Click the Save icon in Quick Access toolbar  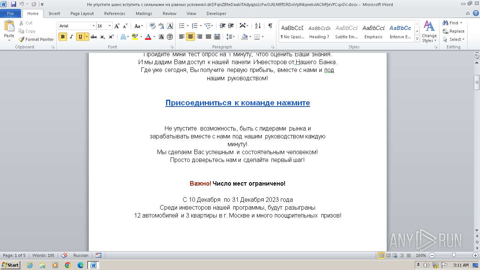coord(13,4)
